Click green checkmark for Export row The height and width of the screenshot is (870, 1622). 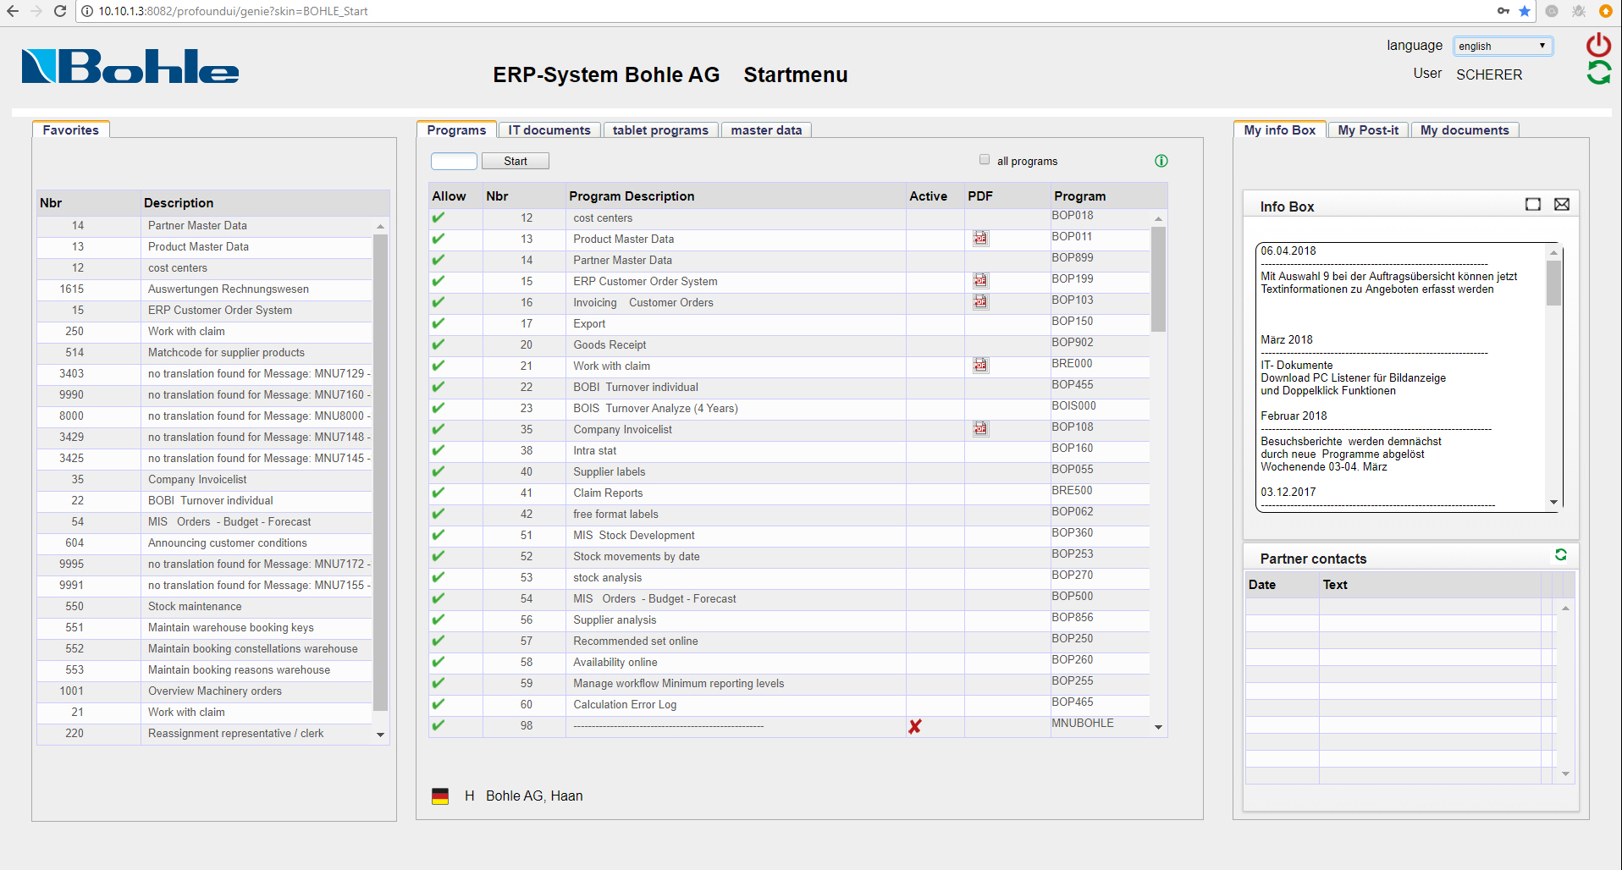point(439,323)
